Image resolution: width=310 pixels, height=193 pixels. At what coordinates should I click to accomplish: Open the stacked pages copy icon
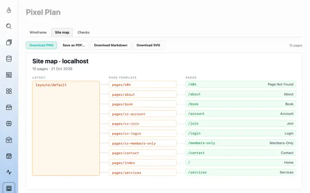click(9, 42)
